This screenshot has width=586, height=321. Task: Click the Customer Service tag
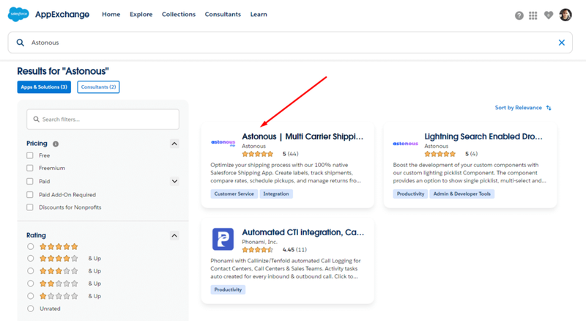point(234,193)
